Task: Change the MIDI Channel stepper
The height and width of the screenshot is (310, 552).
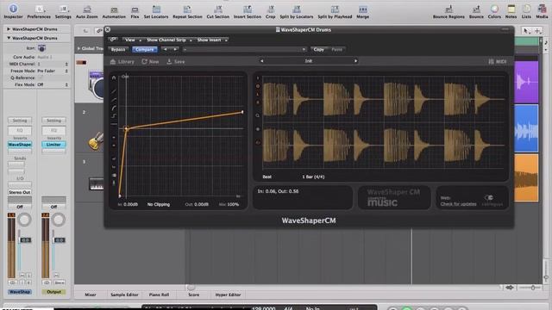Action: pyautogui.click(x=66, y=64)
